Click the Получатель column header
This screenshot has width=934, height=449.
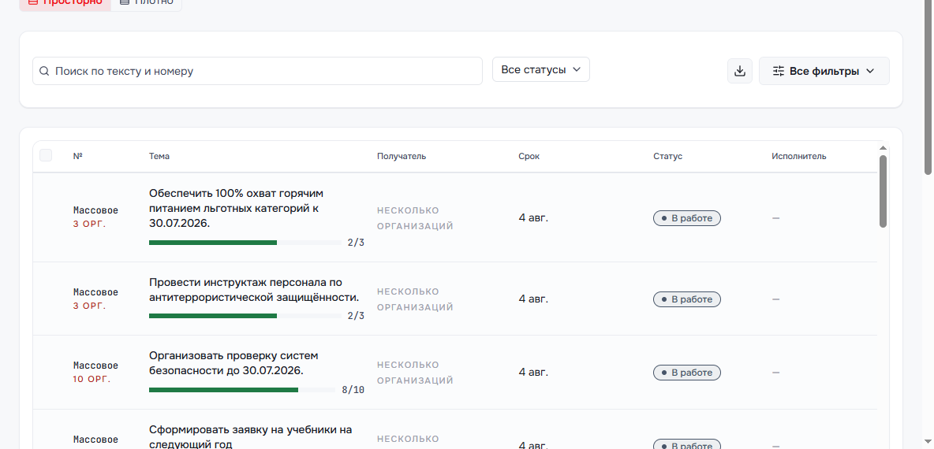click(x=402, y=157)
